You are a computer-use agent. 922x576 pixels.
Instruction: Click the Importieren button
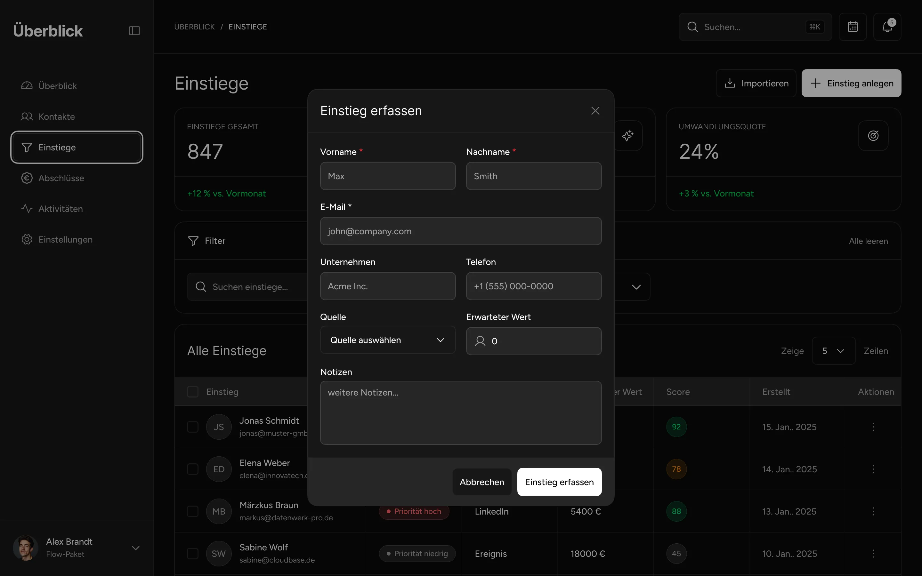756,83
